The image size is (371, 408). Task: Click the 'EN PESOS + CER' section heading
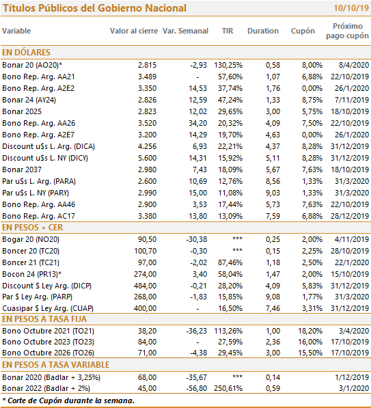point(32,228)
